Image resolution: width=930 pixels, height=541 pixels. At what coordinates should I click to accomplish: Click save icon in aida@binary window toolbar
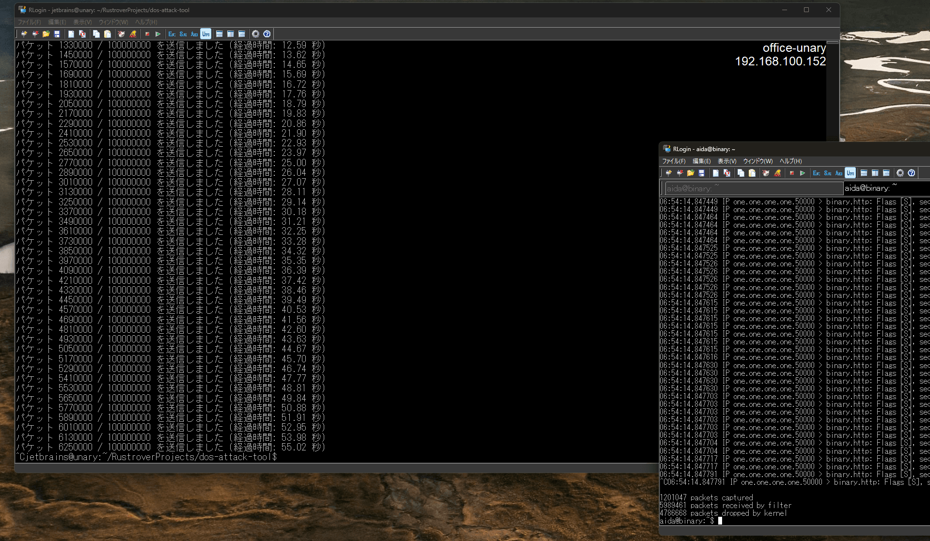702,173
